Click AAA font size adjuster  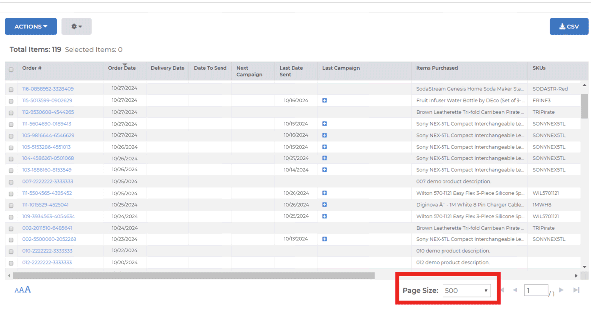(x=23, y=290)
